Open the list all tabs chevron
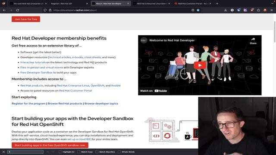Screen dimensions: 276x155 pyautogui.click(x=272, y=3)
